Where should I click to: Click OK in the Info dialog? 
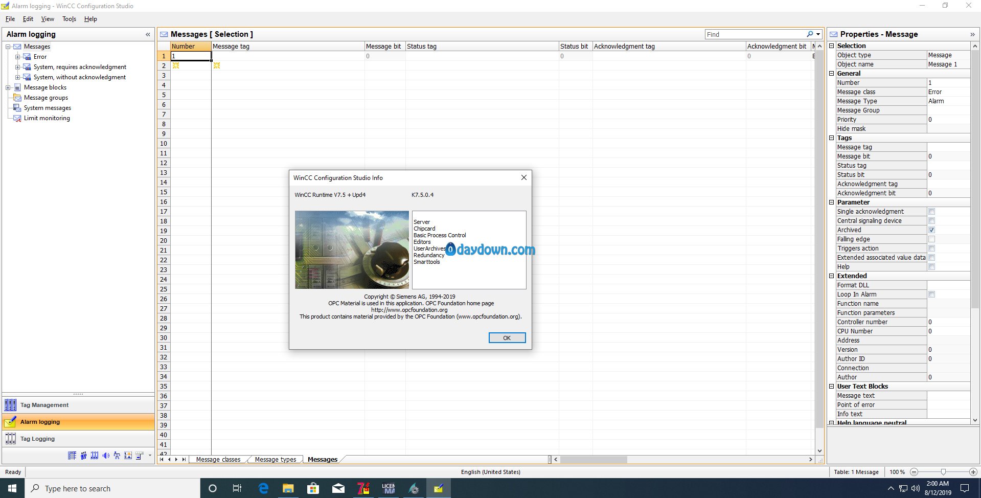tap(507, 338)
